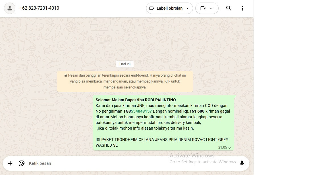Open contact profile avatar icon
Viewport: 309px width, 175px height.
[10, 8]
